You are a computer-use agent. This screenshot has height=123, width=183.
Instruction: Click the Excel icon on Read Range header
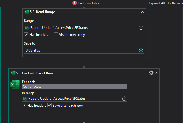[27, 12]
